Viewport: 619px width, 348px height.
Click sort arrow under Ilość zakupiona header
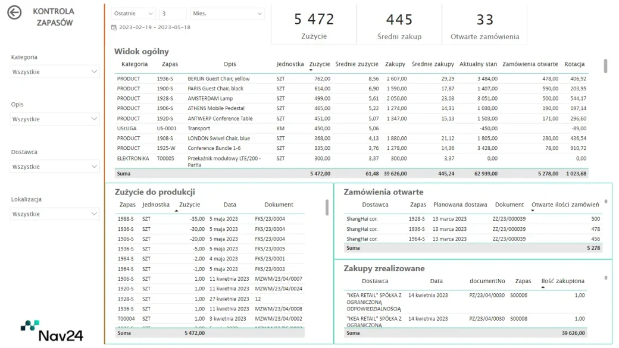click(543, 287)
